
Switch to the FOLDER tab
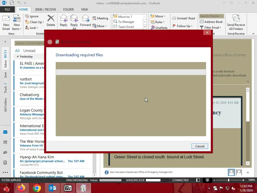pyautogui.click(x=69, y=10)
